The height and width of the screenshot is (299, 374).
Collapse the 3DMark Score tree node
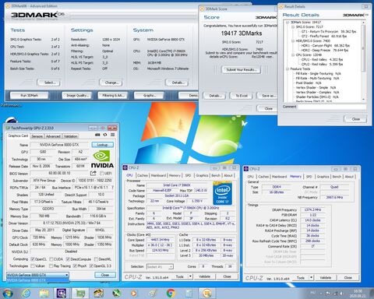[288, 23]
